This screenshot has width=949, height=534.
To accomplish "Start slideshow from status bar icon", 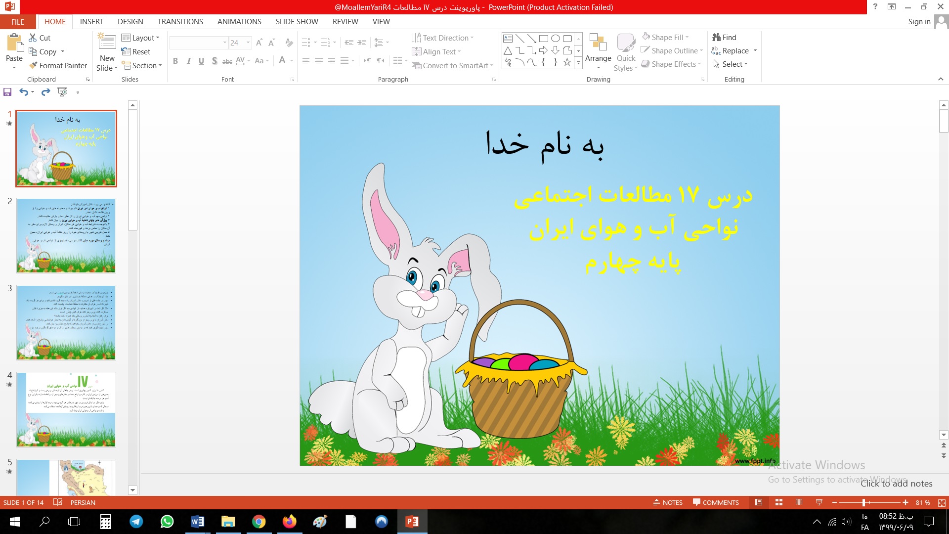I will pyautogui.click(x=819, y=502).
